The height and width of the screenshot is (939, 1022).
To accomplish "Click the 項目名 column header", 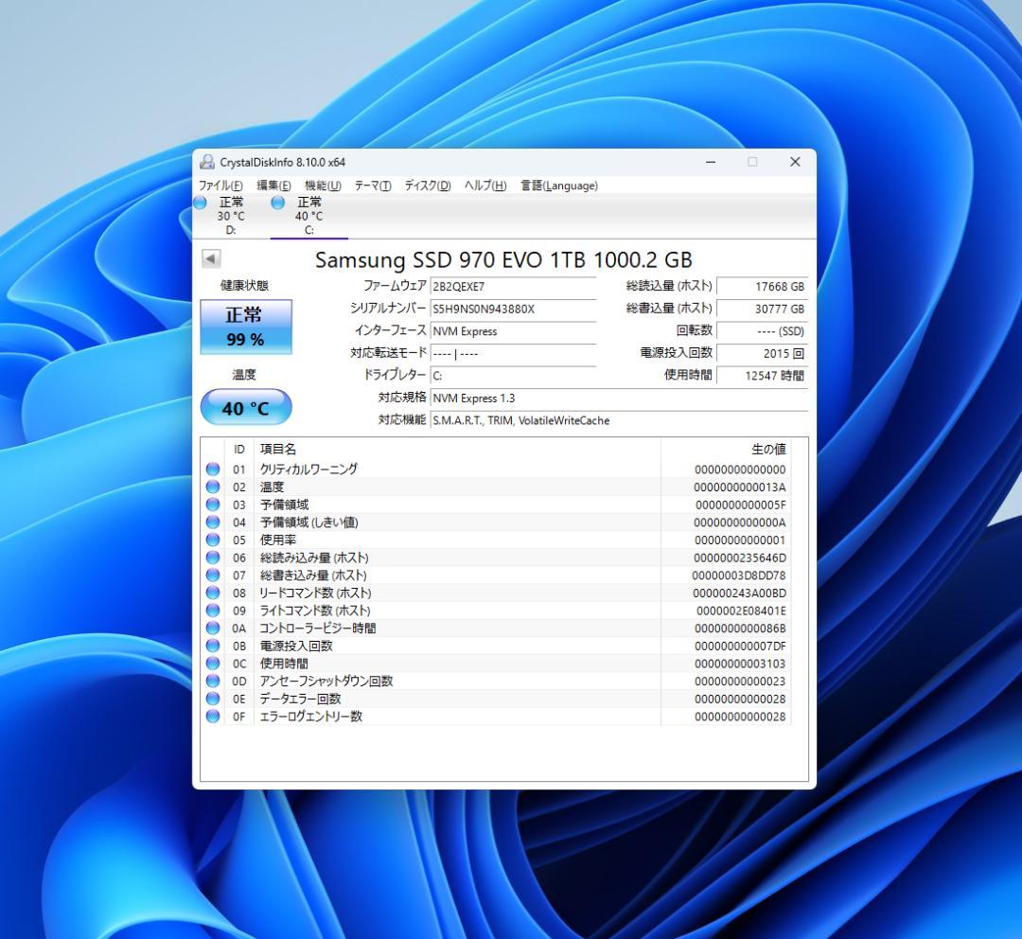I will (x=457, y=449).
